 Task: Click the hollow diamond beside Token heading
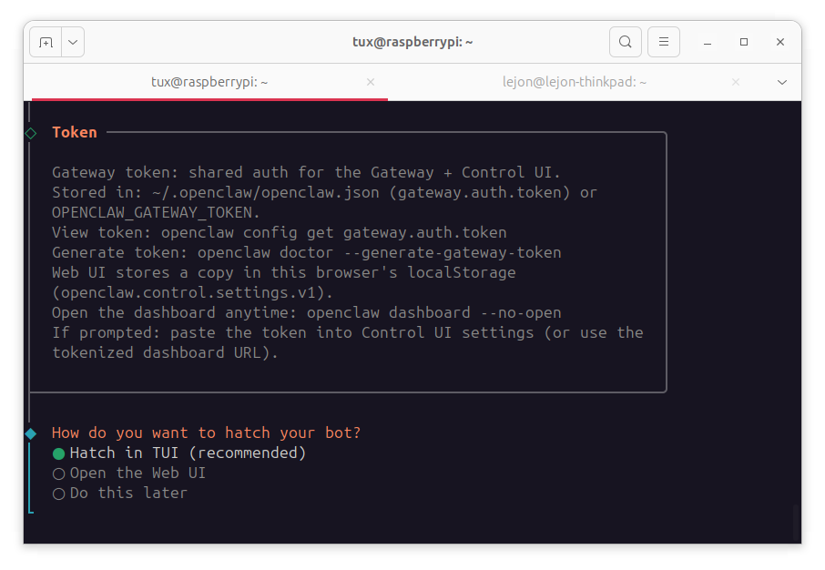tap(31, 133)
